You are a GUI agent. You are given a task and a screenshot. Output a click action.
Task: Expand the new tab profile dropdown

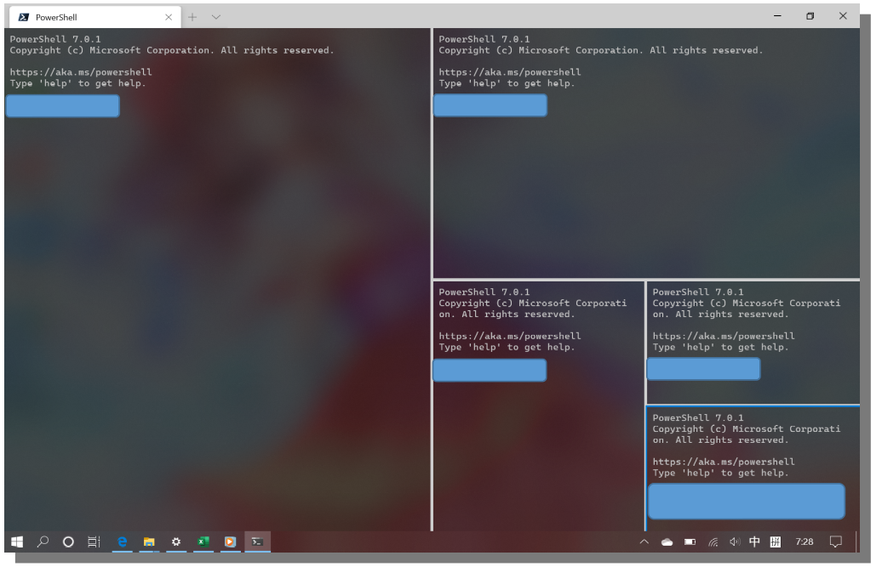215,17
